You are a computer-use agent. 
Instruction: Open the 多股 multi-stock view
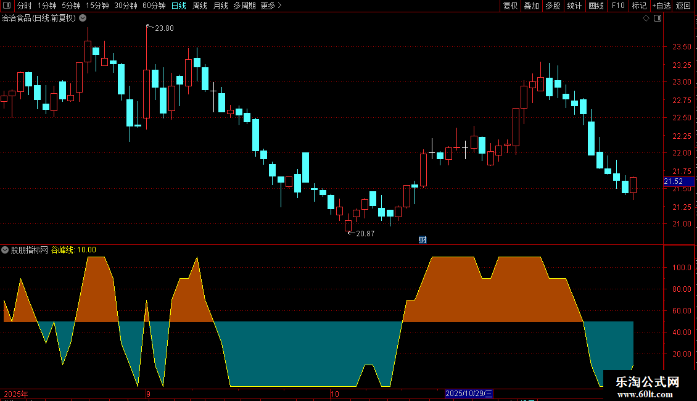click(x=553, y=6)
